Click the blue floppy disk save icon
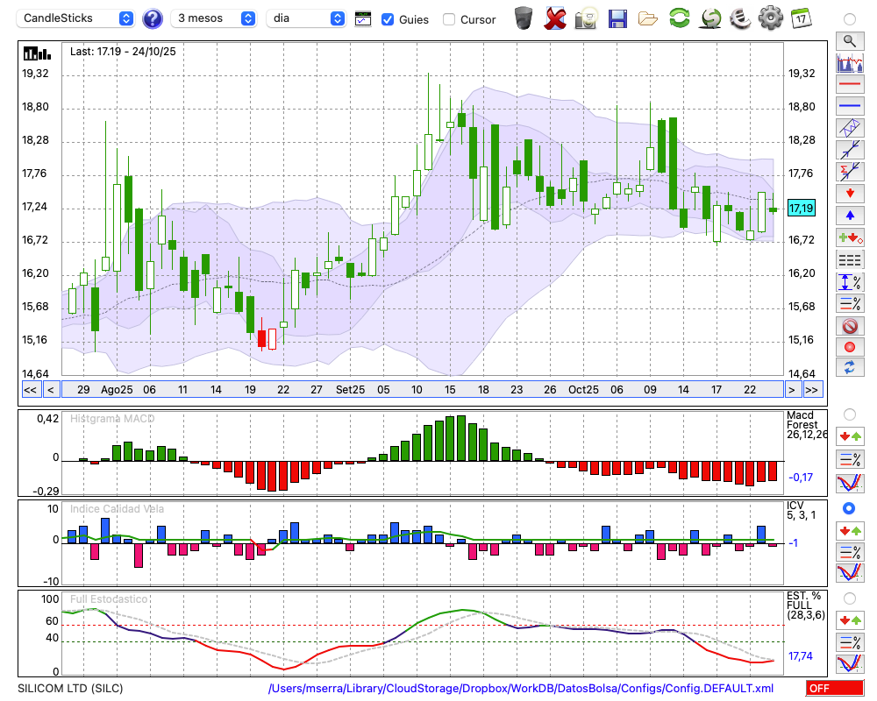This screenshot has height=701, width=877. (x=617, y=18)
